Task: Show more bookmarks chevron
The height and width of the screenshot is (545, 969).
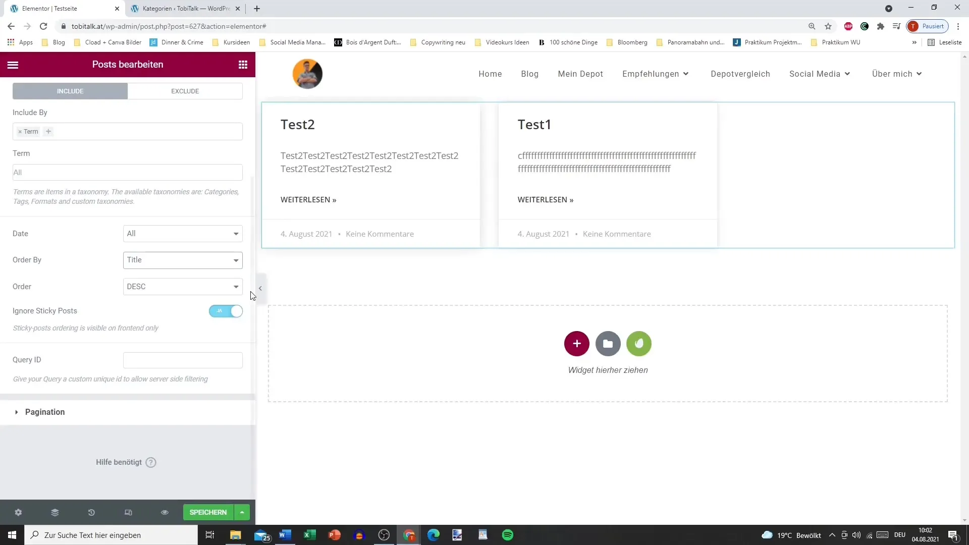Action: (914, 42)
